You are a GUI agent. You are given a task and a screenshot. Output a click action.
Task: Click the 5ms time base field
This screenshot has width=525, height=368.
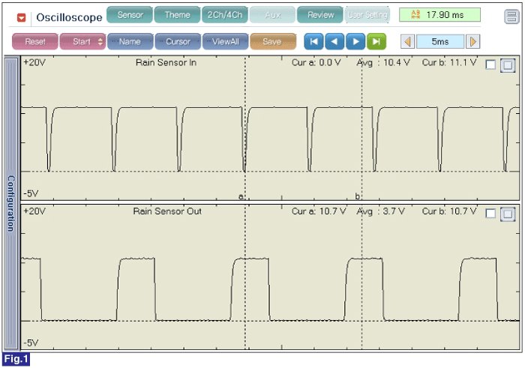pos(440,42)
